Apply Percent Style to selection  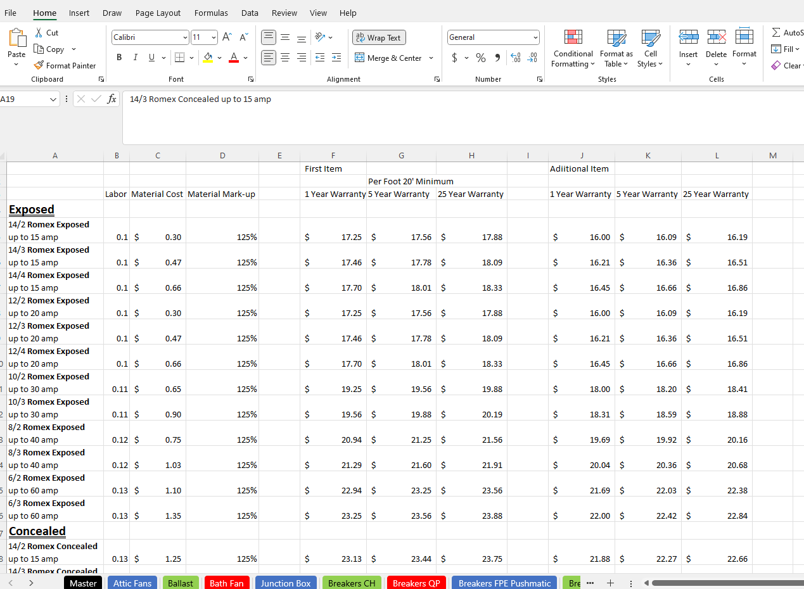pyautogui.click(x=480, y=58)
